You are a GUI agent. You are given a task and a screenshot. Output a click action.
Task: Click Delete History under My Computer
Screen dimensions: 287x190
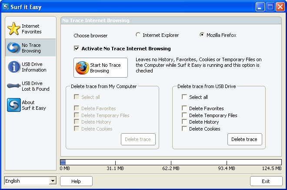(77, 121)
